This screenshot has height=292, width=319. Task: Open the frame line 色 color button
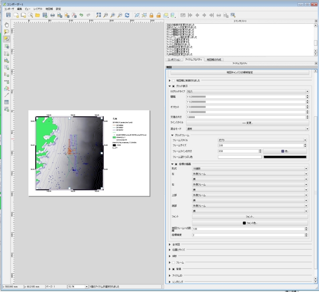(x=285, y=151)
